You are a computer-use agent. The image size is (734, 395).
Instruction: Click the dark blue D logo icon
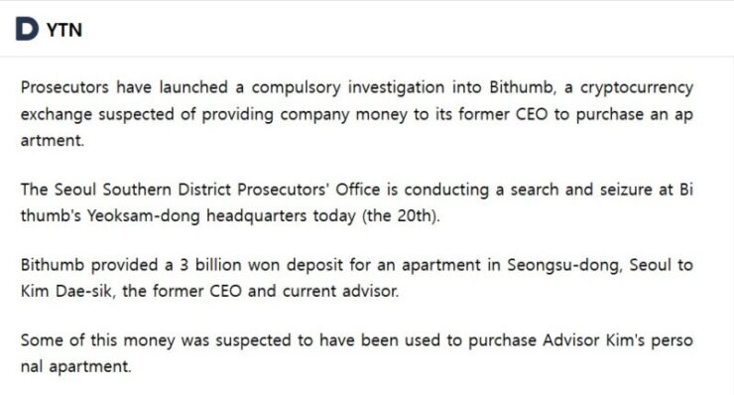[x=27, y=29]
